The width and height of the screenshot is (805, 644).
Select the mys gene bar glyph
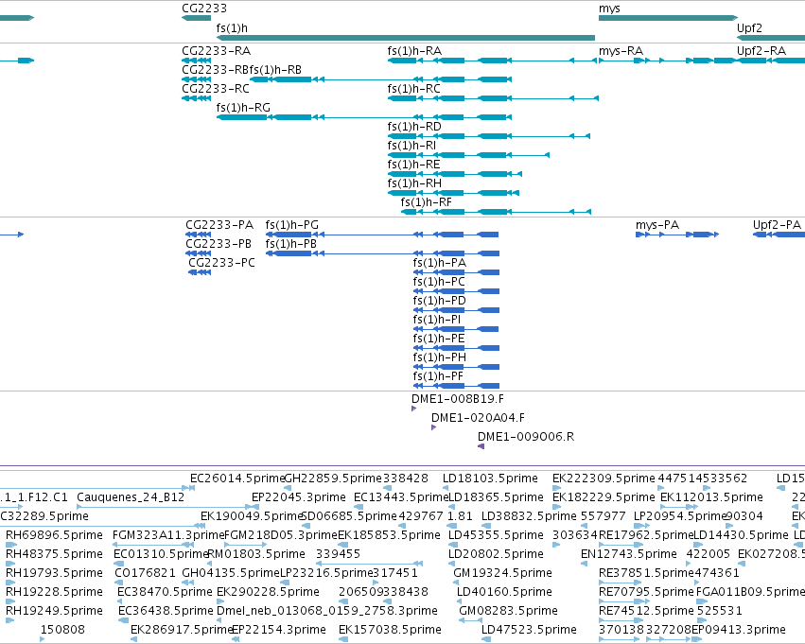coord(668,18)
